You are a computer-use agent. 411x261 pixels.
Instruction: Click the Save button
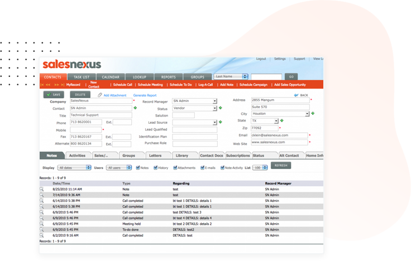(54, 95)
